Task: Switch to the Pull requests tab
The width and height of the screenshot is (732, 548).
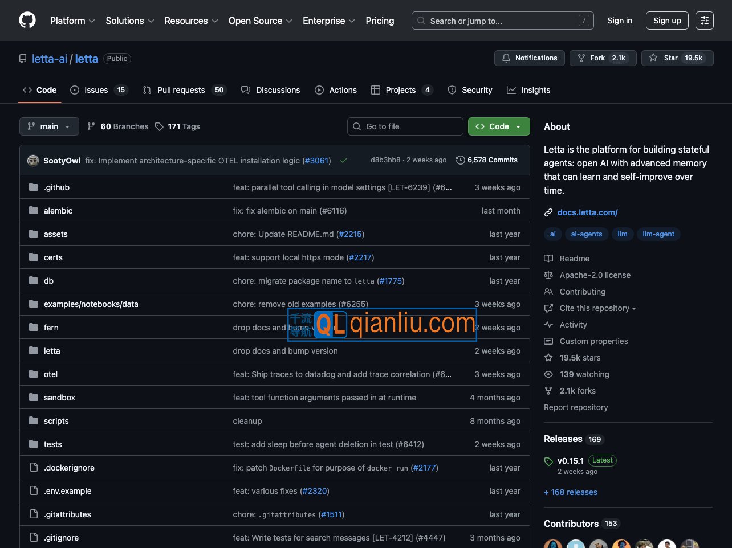Action: click(181, 90)
